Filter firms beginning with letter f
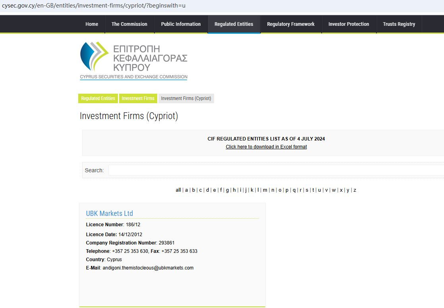This screenshot has height=308, width=444. 221,190
